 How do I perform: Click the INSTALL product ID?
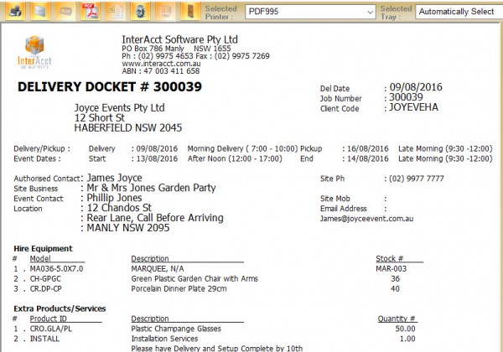pos(44,339)
